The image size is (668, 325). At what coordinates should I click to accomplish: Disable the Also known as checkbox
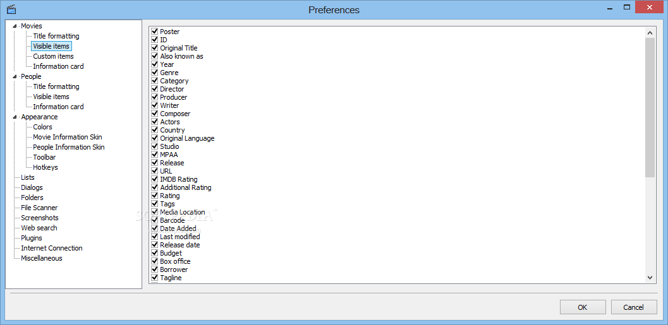click(x=155, y=56)
